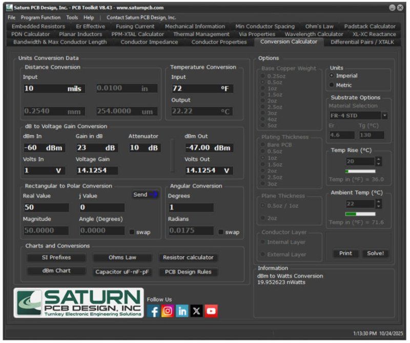Viewport: 410px width, 343px height.
Task: Click the Ambient Temp green slider bar
Action: (360, 214)
